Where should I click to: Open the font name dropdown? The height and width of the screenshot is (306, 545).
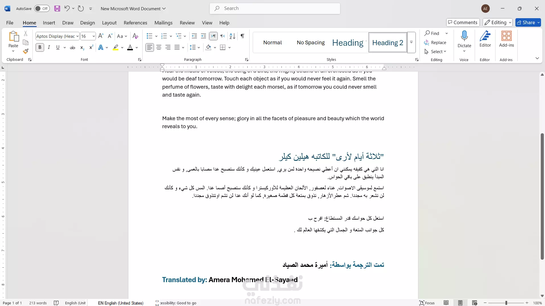pos(77,36)
